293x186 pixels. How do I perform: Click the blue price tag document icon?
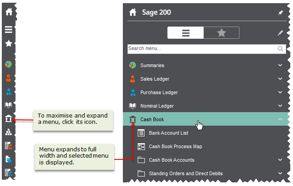(x=9, y=159)
